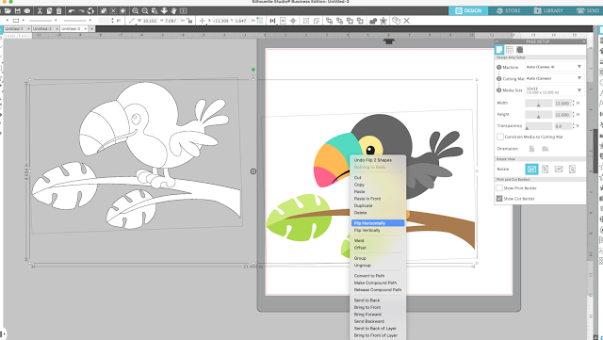Open the grid settings icon in Page Setup

click(x=510, y=50)
